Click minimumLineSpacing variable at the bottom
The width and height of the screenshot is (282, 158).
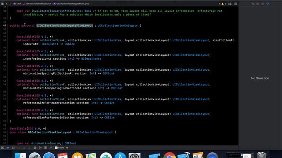46,144
